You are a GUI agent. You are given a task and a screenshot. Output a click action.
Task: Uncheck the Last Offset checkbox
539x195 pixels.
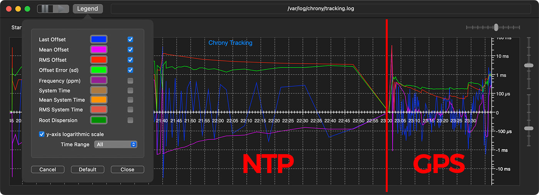(131, 39)
